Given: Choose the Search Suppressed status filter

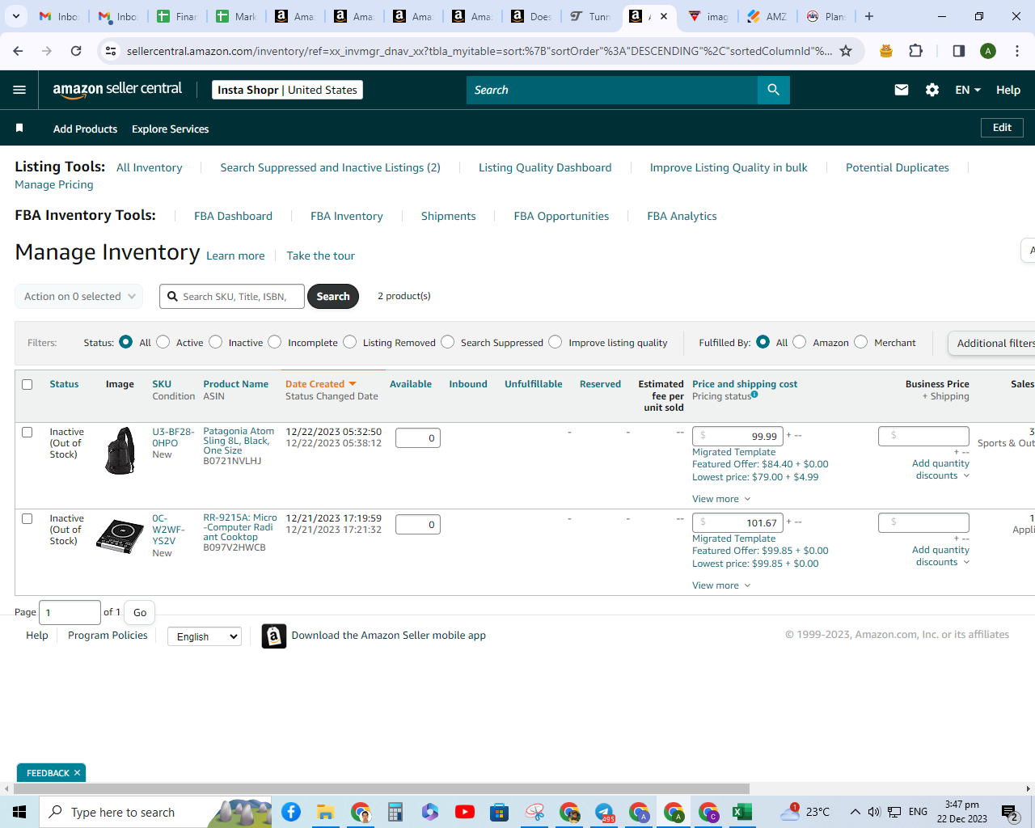Looking at the screenshot, I should pos(448,342).
